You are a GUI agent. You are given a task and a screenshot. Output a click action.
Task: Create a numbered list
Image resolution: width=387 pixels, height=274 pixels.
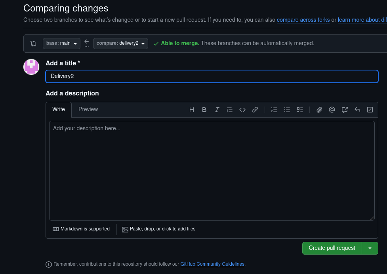274,110
